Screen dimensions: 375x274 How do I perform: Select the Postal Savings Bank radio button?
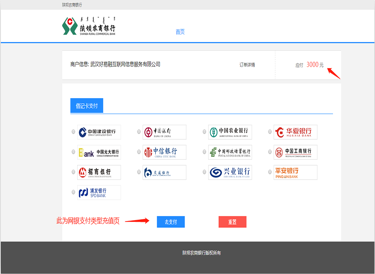coord(205,152)
